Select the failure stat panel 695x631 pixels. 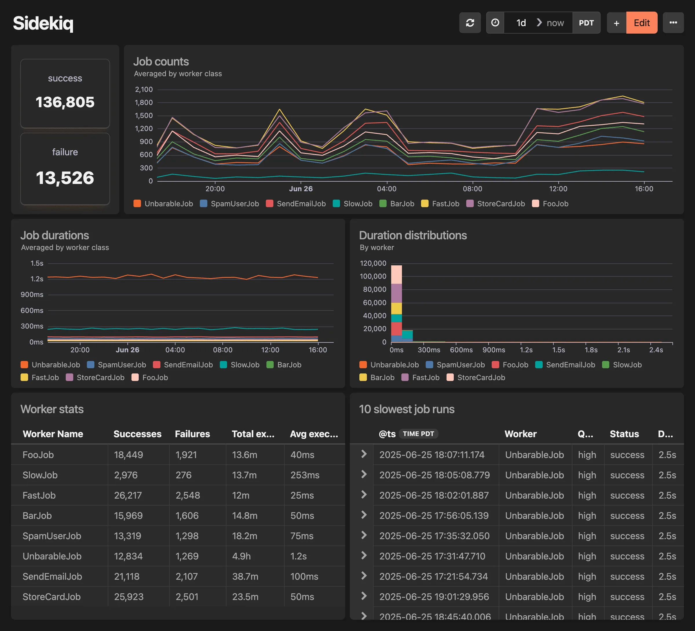click(x=65, y=169)
